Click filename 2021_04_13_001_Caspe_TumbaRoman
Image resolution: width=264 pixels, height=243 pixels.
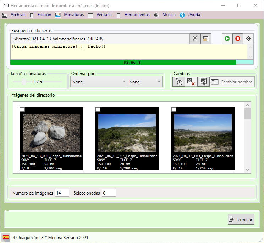pos(51,156)
